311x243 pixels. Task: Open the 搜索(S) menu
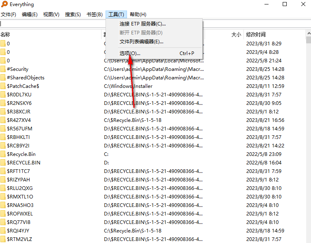(x=73, y=15)
